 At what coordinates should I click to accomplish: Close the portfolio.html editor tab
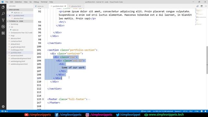(x=65, y=6)
